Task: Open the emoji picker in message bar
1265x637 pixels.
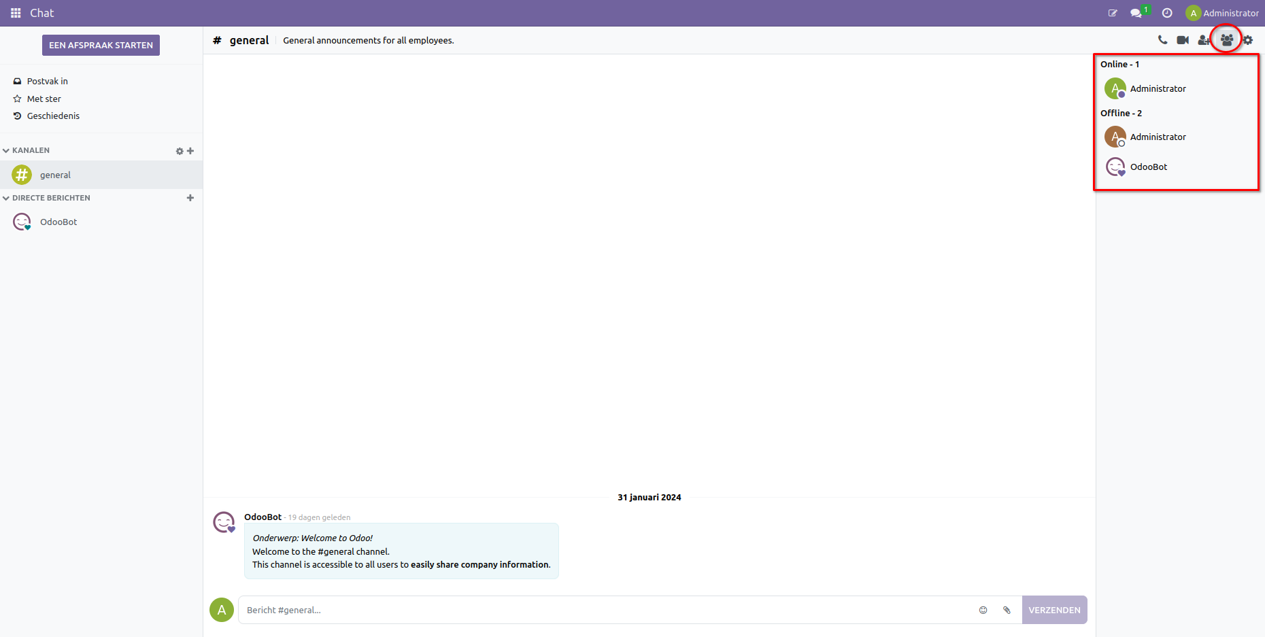Action: tap(983, 610)
